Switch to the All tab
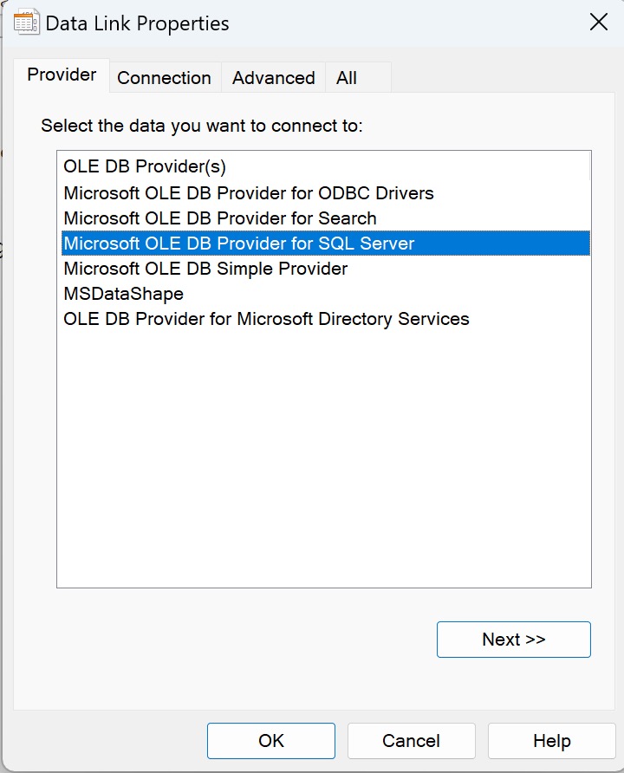 point(347,78)
